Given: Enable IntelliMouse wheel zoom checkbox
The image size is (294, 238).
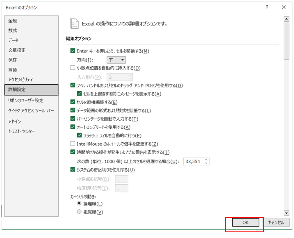Looking at the screenshot, I should pyautogui.click(x=73, y=144).
